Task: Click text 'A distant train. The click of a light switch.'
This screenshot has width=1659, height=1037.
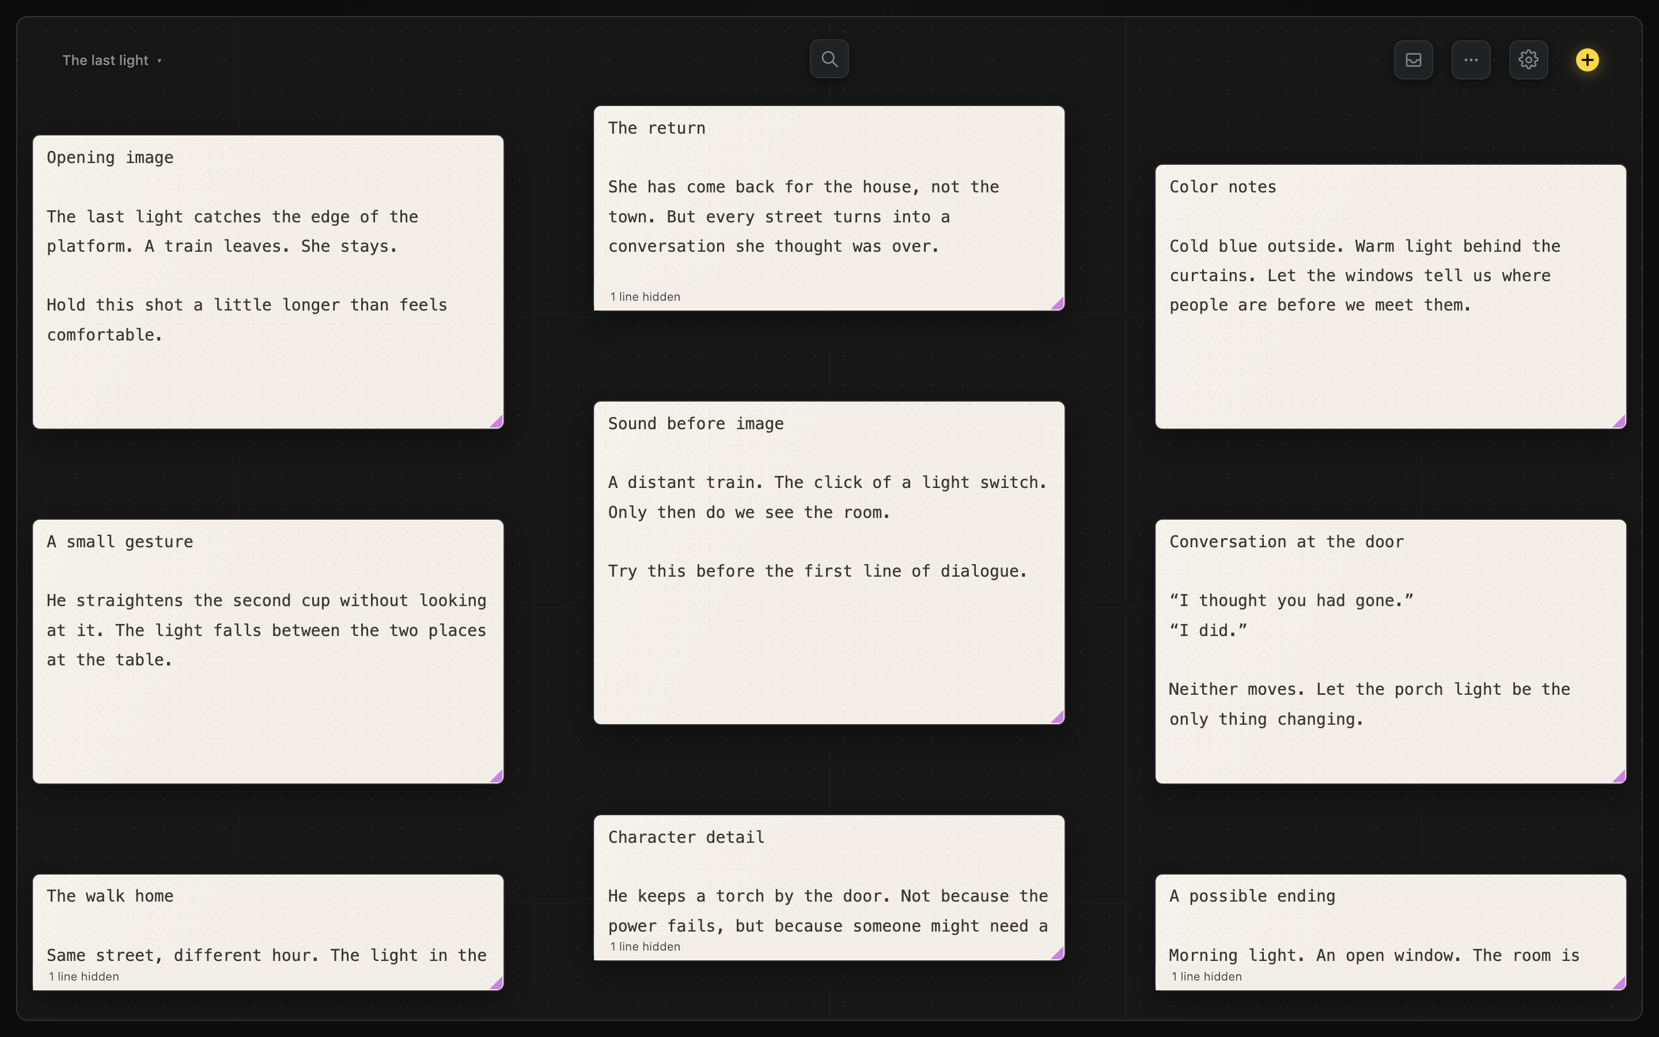Action: coord(827,483)
